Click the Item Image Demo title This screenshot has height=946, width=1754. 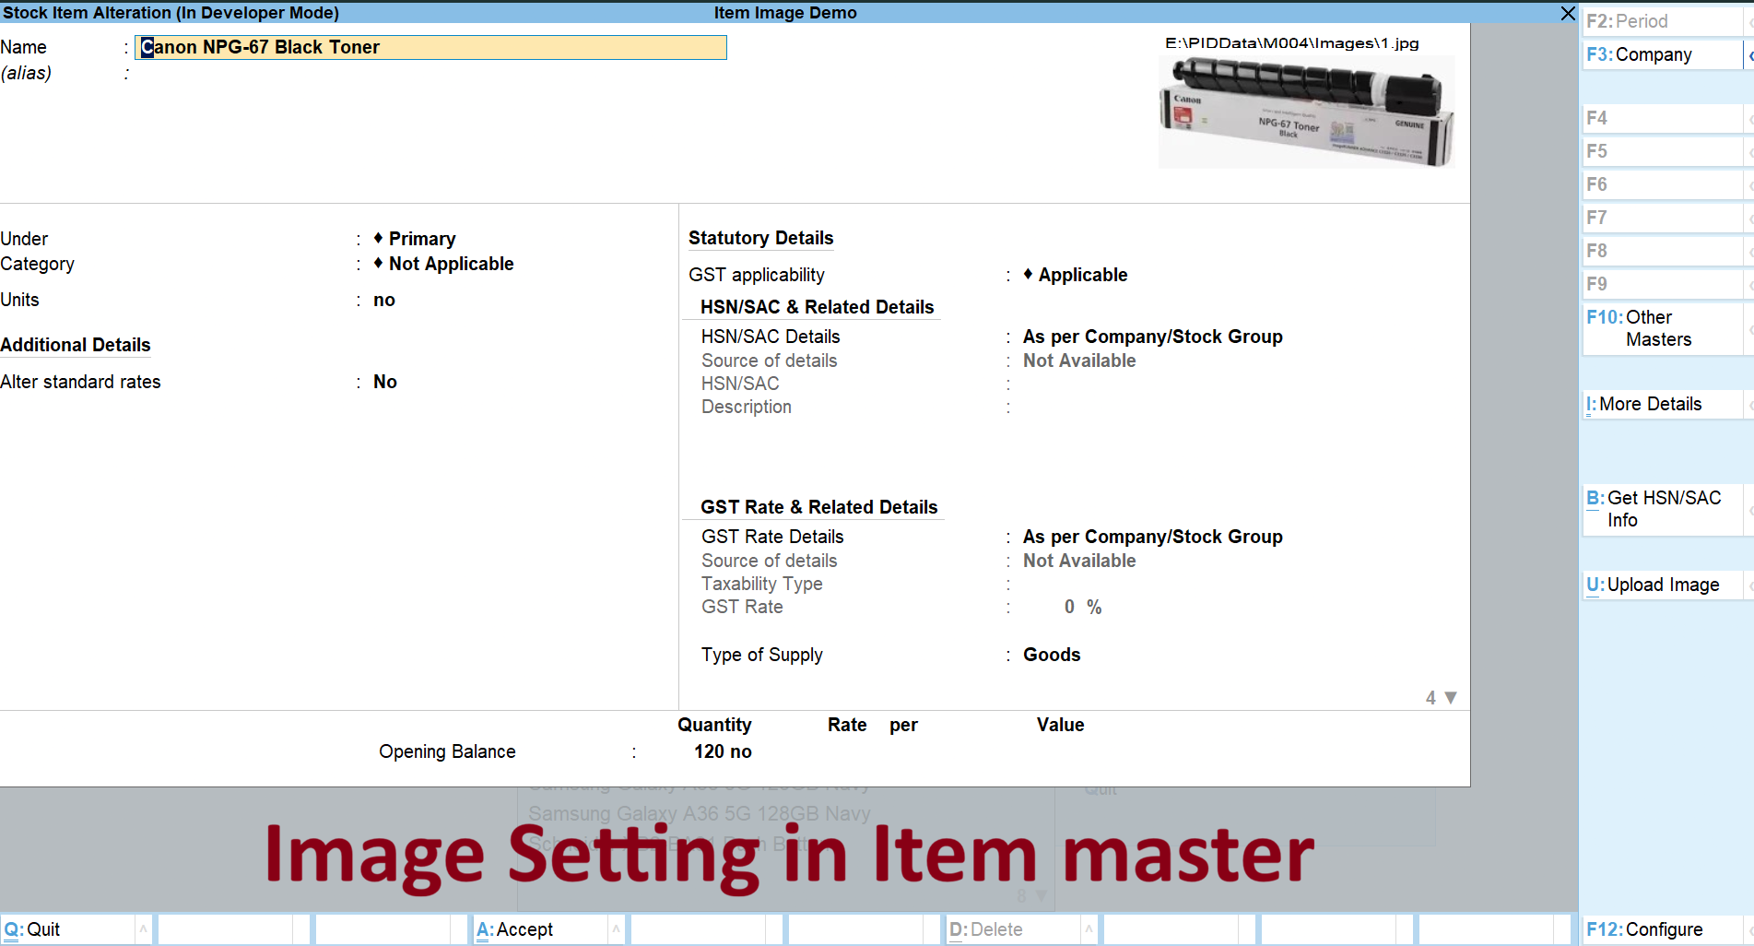click(x=785, y=13)
